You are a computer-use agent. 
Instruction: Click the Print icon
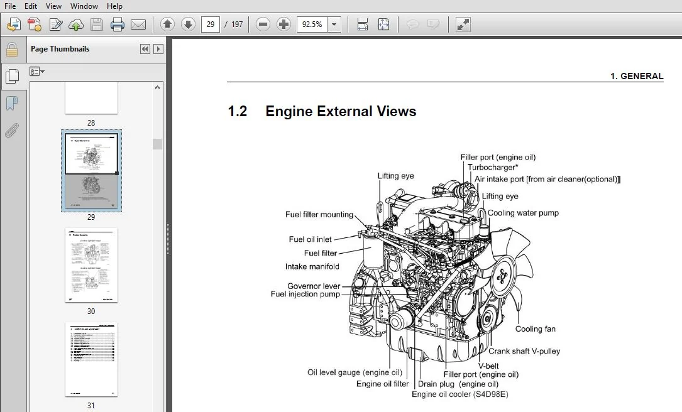[118, 24]
